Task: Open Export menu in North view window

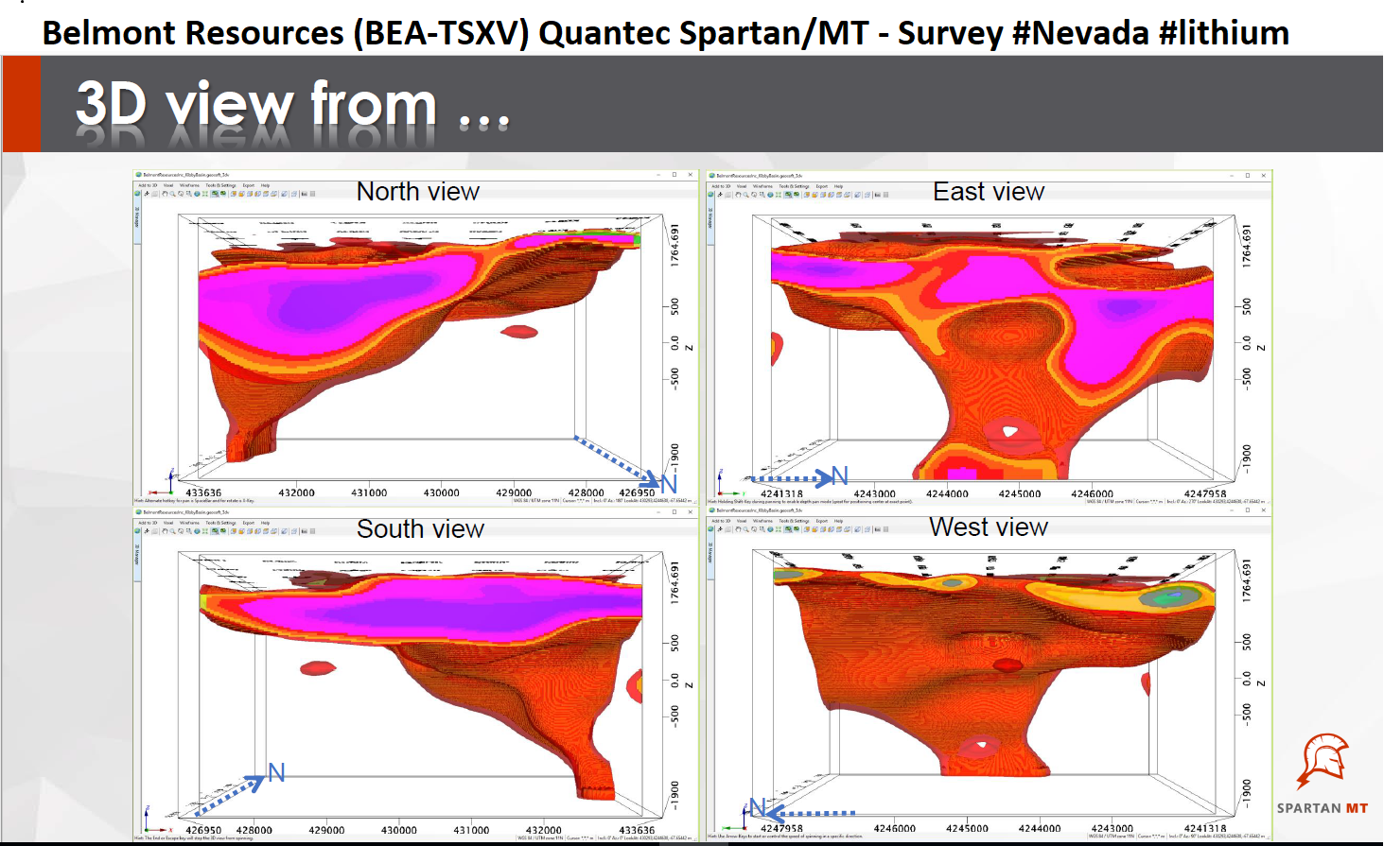Action: (x=249, y=185)
